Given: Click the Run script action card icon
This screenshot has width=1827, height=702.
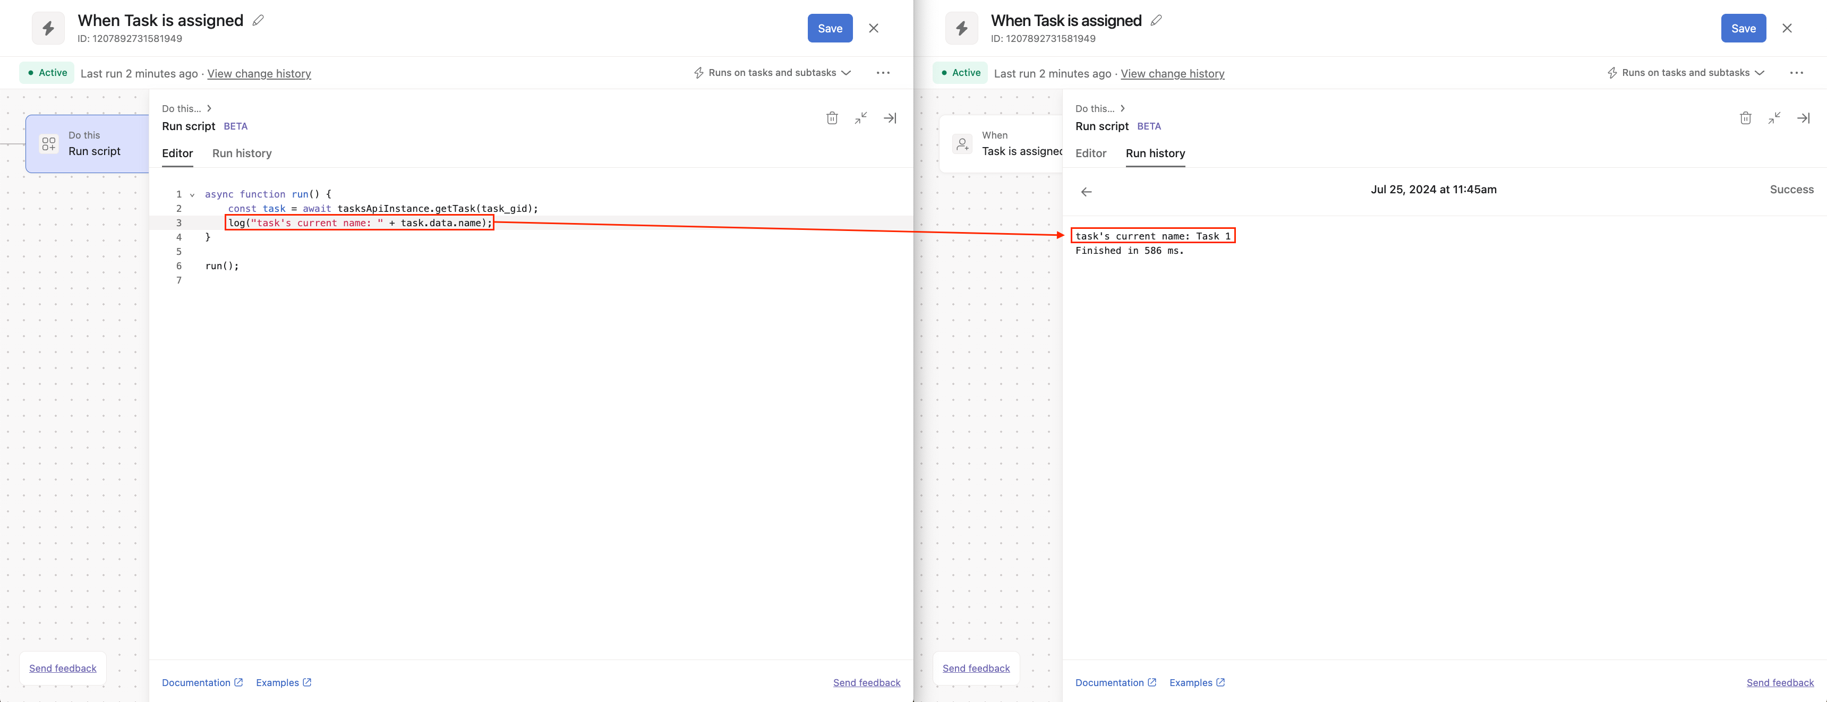Looking at the screenshot, I should [x=49, y=144].
